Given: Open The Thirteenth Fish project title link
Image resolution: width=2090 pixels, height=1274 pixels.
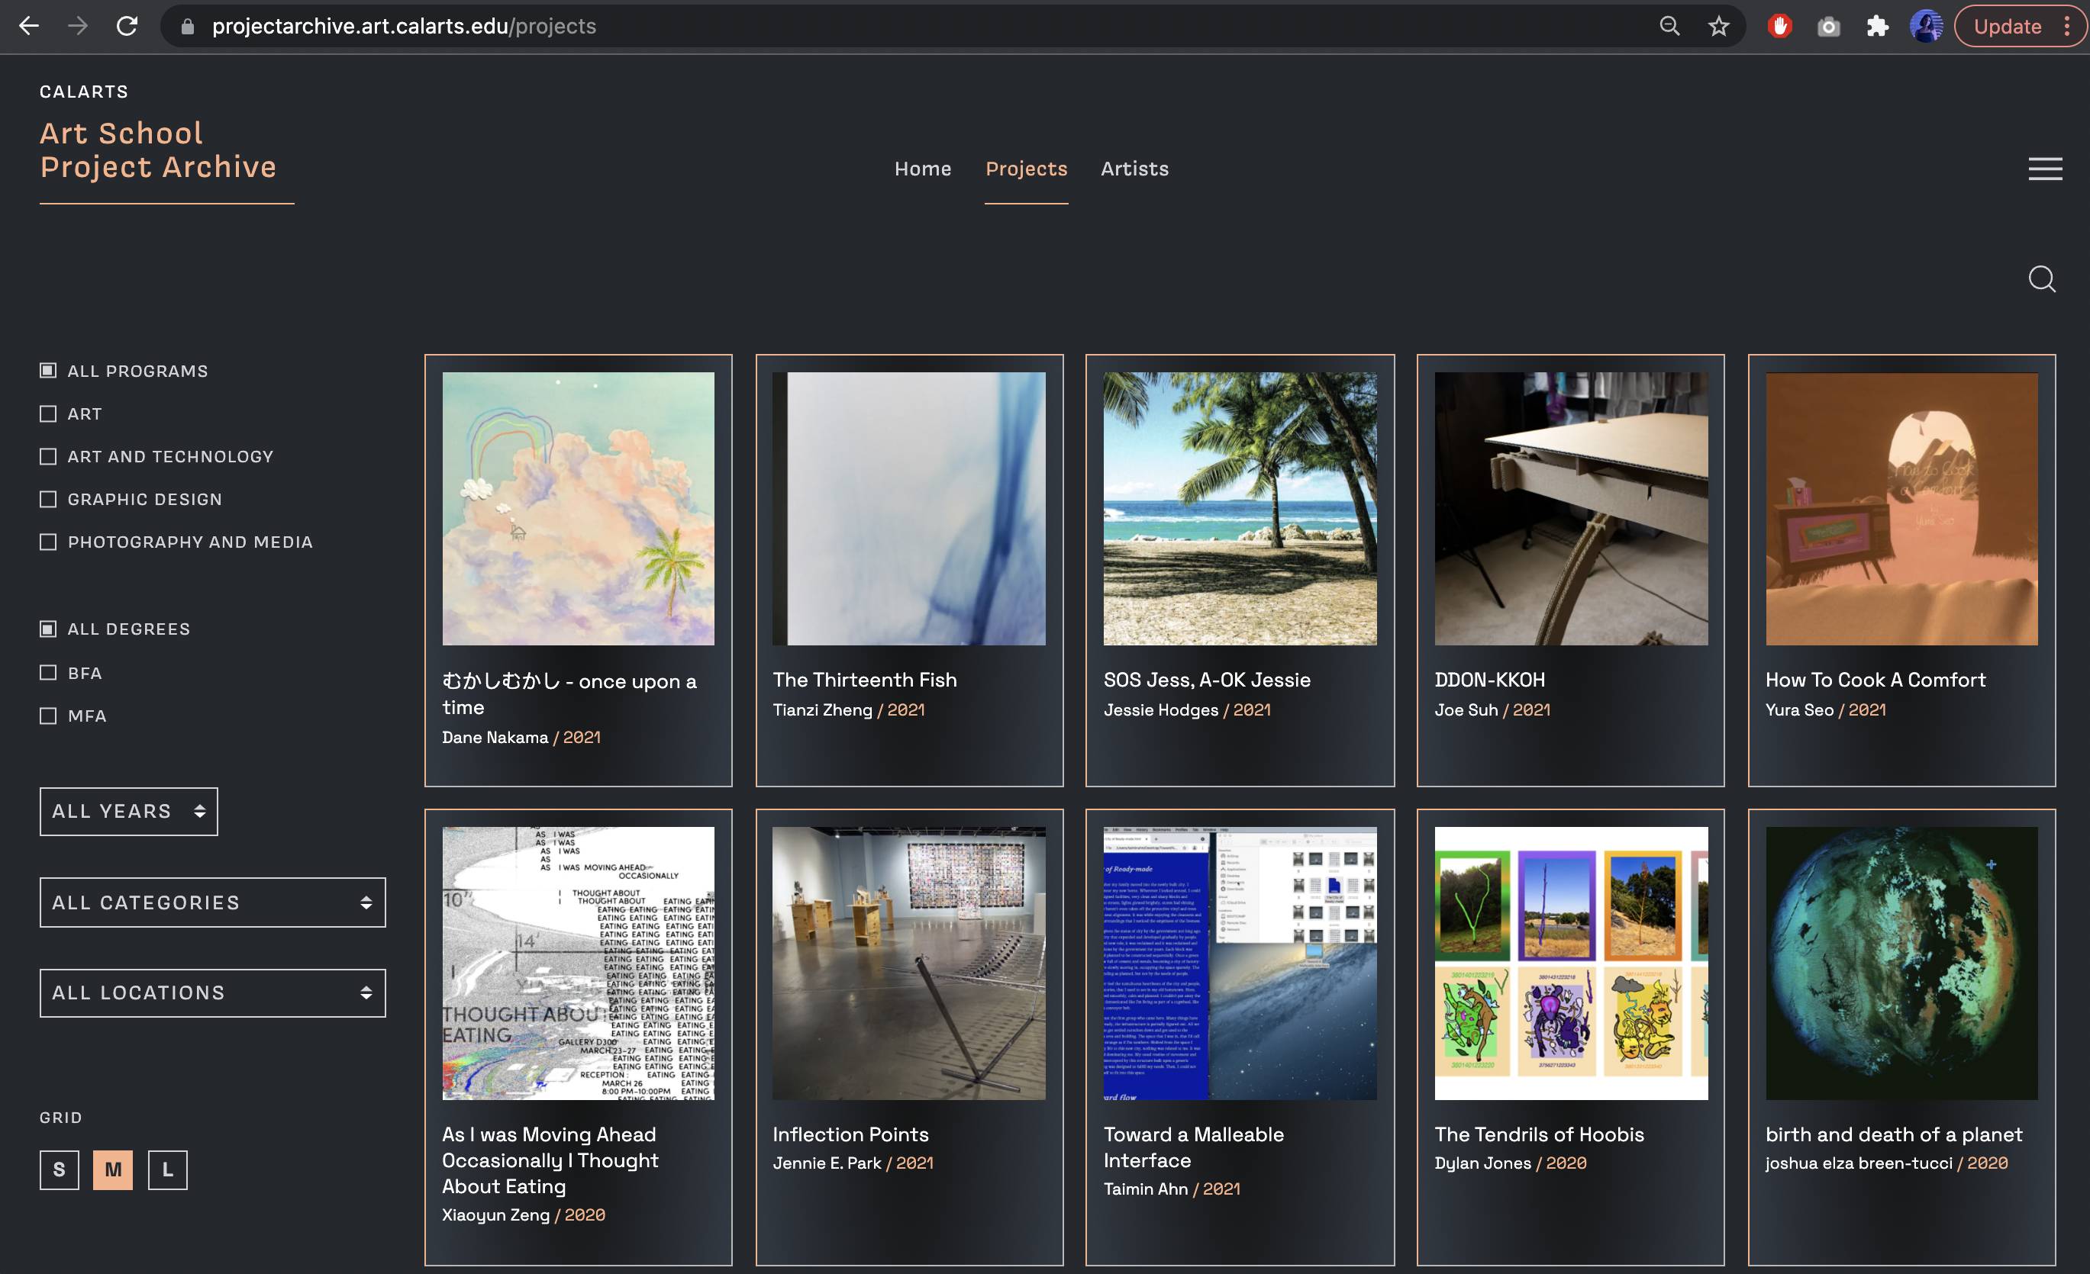Looking at the screenshot, I should 864,680.
